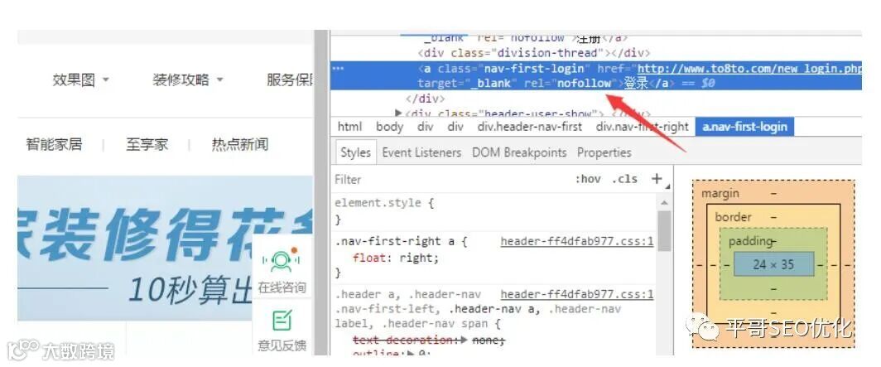Viewport: 881px width, 367px height.
Task: Click the 智能家居 navigation link
Action: (x=54, y=144)
